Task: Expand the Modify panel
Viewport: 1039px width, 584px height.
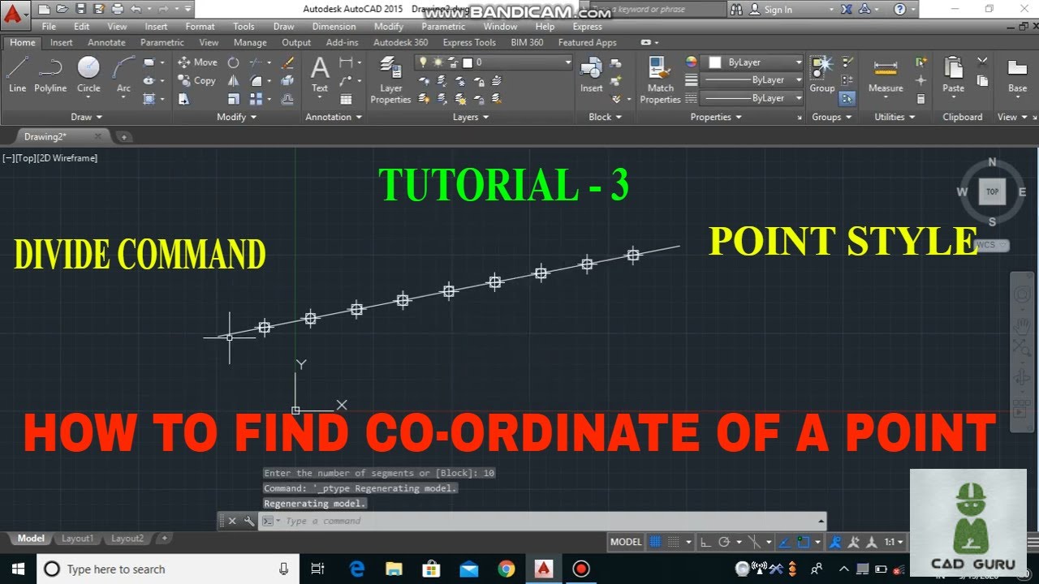Action: tap(236, 117)
